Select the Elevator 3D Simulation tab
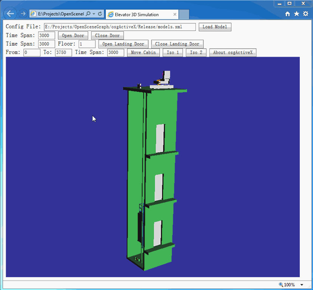 point(142,14)
